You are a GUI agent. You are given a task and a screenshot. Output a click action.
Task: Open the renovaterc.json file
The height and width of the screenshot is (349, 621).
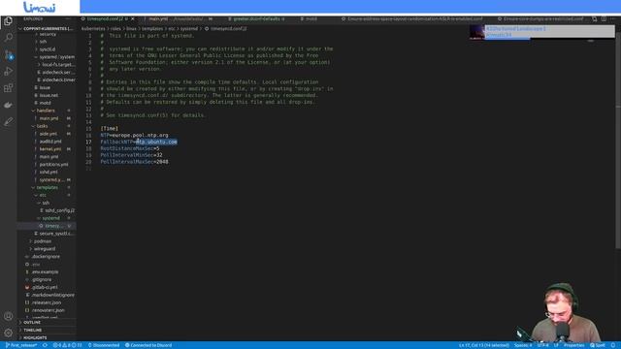[x=48, y=310]
